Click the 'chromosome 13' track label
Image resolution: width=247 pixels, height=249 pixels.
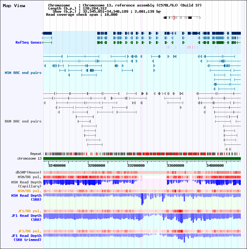[29, 158]
